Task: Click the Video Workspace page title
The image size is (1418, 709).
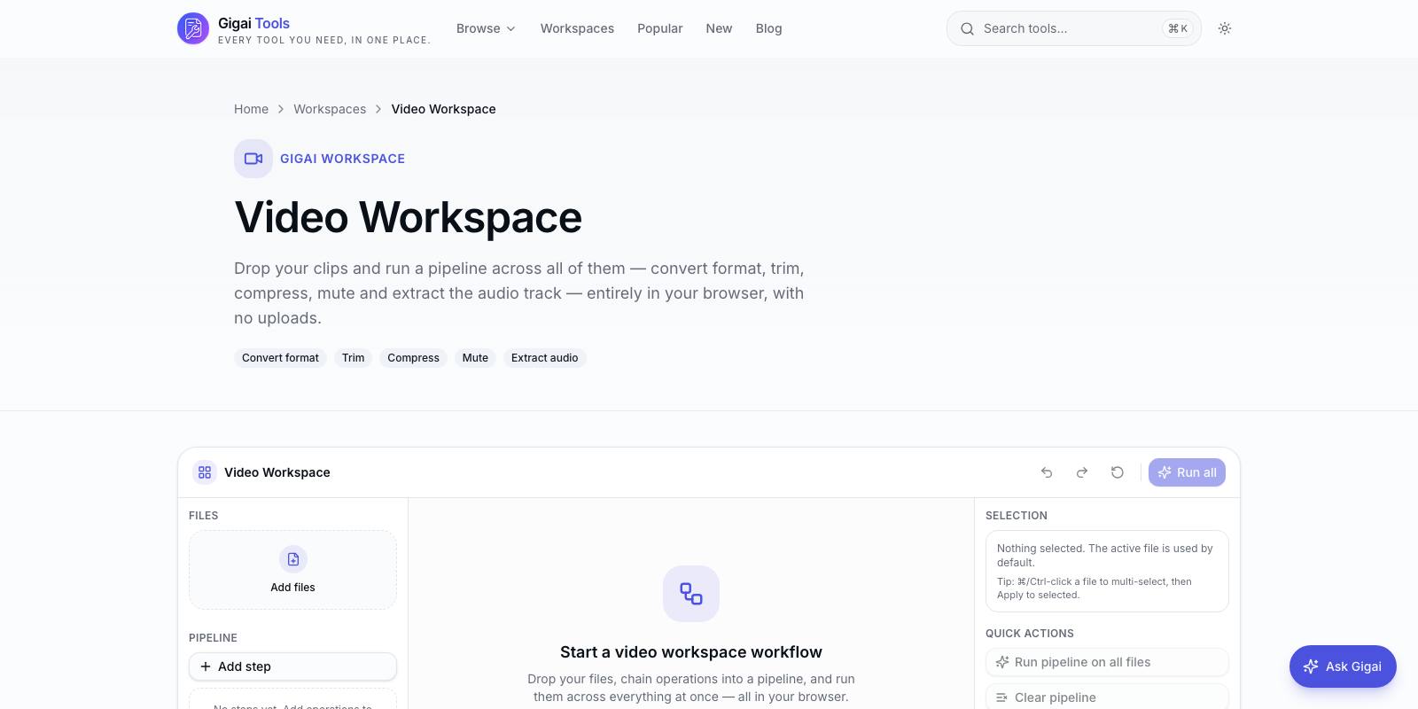Action: click(408, 217)
